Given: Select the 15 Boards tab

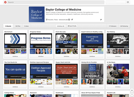Looking at the screenshot, I should [x=8, y=26].
